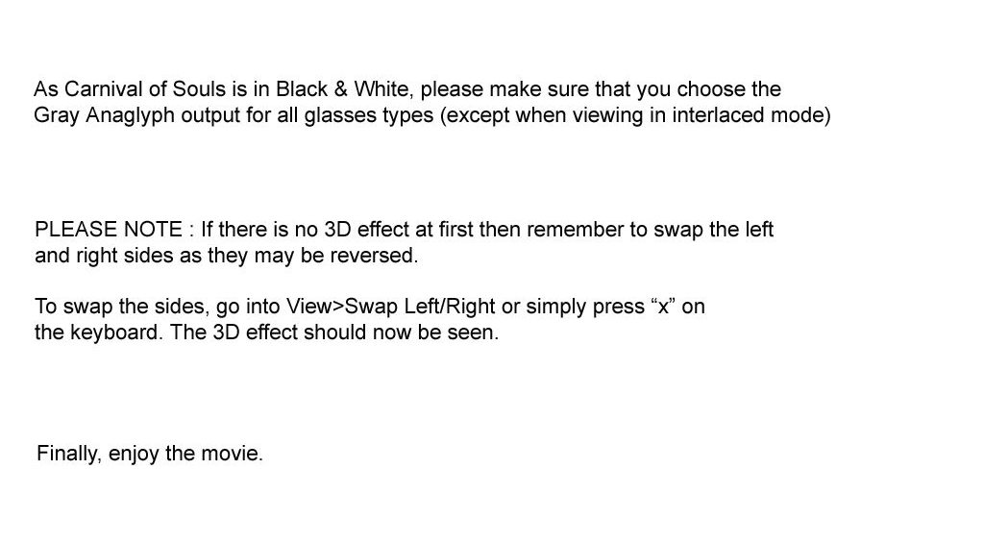Click the words 'interlaced mode'

click(752, 116)
